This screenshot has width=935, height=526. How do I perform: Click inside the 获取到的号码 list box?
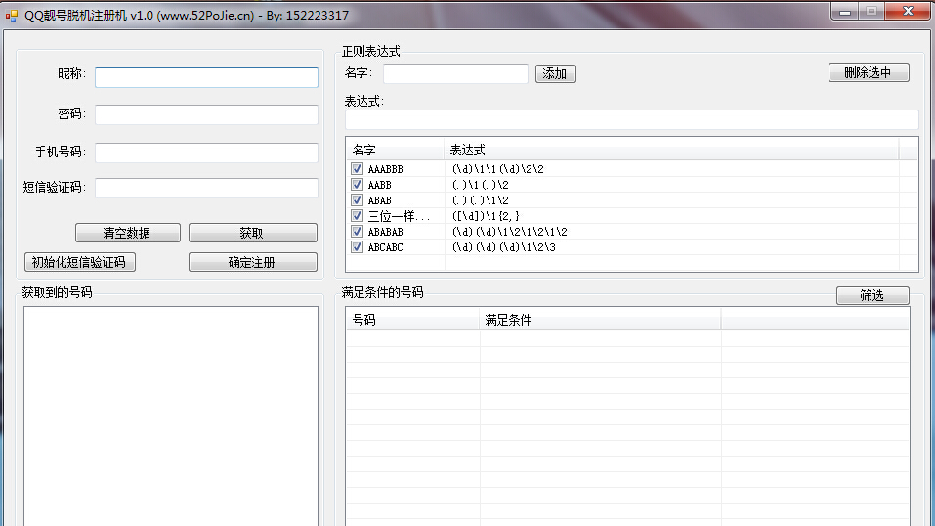pyautogui.click(x=171, y=416)
